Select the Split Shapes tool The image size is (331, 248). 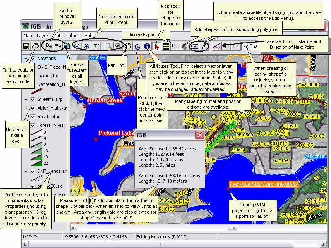point(185,46)
